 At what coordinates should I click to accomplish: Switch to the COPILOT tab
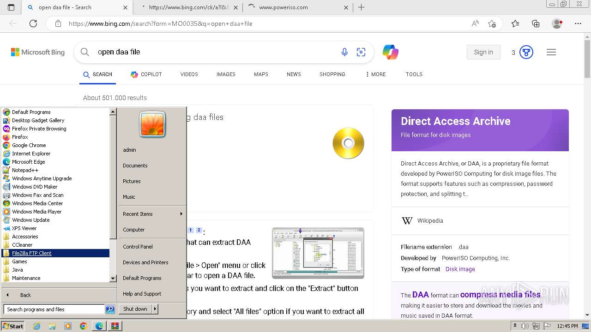pos(146,74)
